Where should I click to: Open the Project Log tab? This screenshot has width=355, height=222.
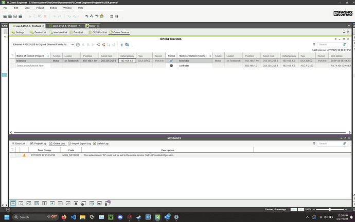pos(38,144)
